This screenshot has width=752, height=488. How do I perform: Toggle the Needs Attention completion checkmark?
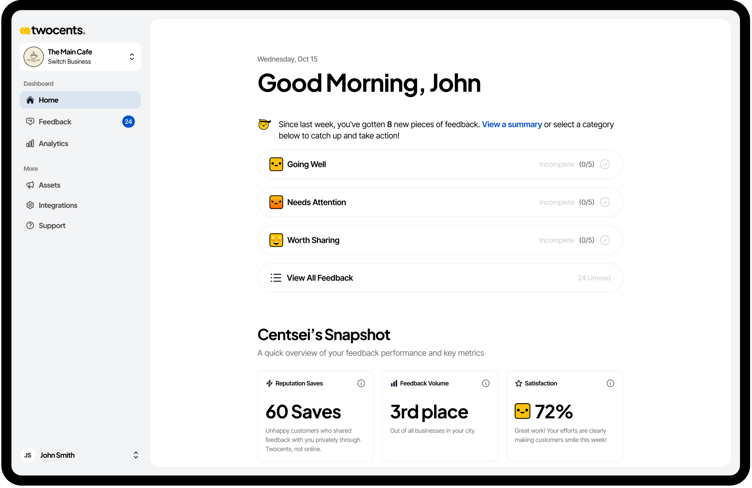tap(605, 202)
